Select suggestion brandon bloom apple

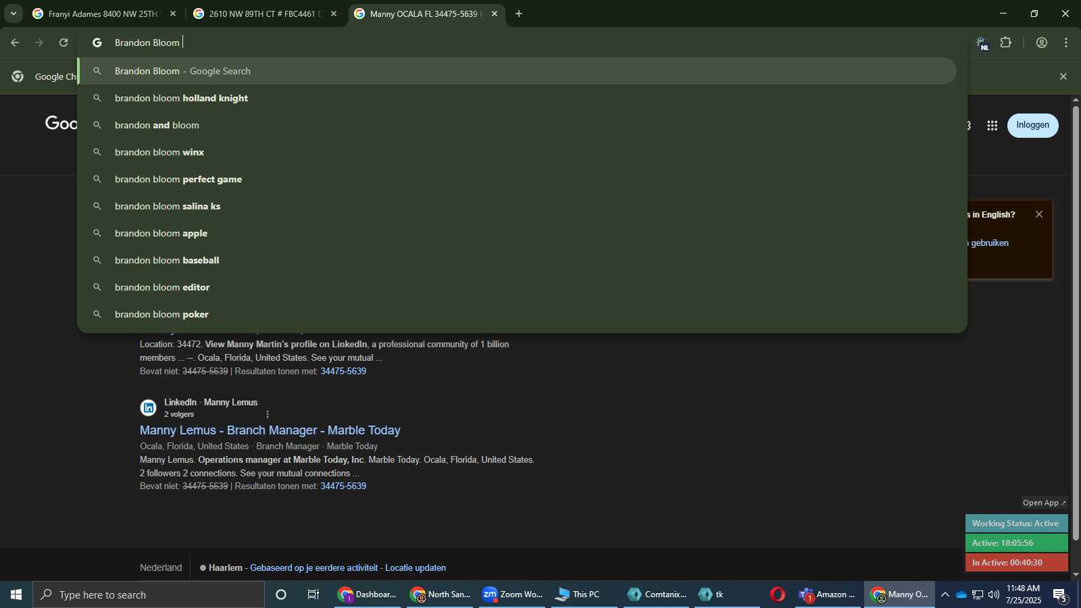coord(518,233)
